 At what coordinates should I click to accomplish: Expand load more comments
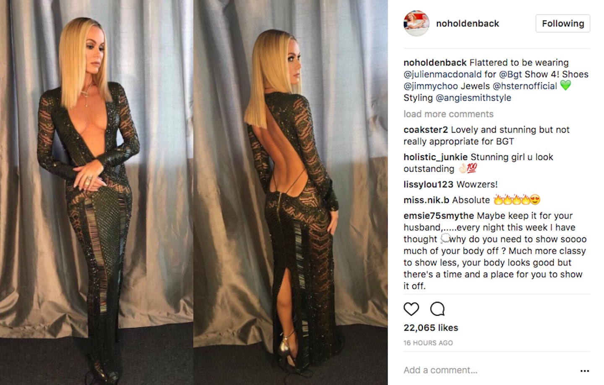click(x=448, y=114)
